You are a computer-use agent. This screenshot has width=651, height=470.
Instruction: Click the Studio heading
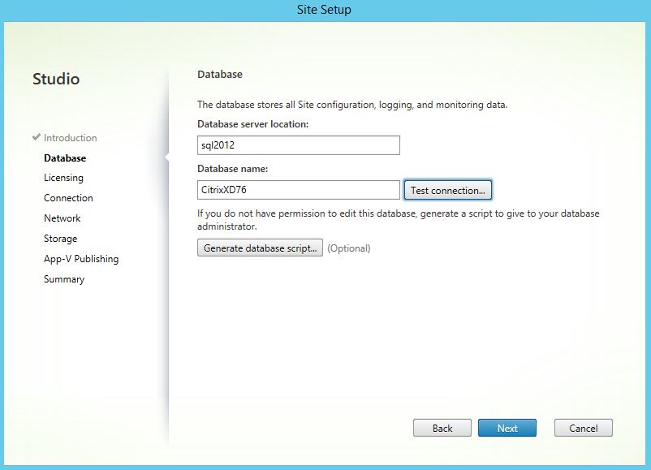pos(56,80)
